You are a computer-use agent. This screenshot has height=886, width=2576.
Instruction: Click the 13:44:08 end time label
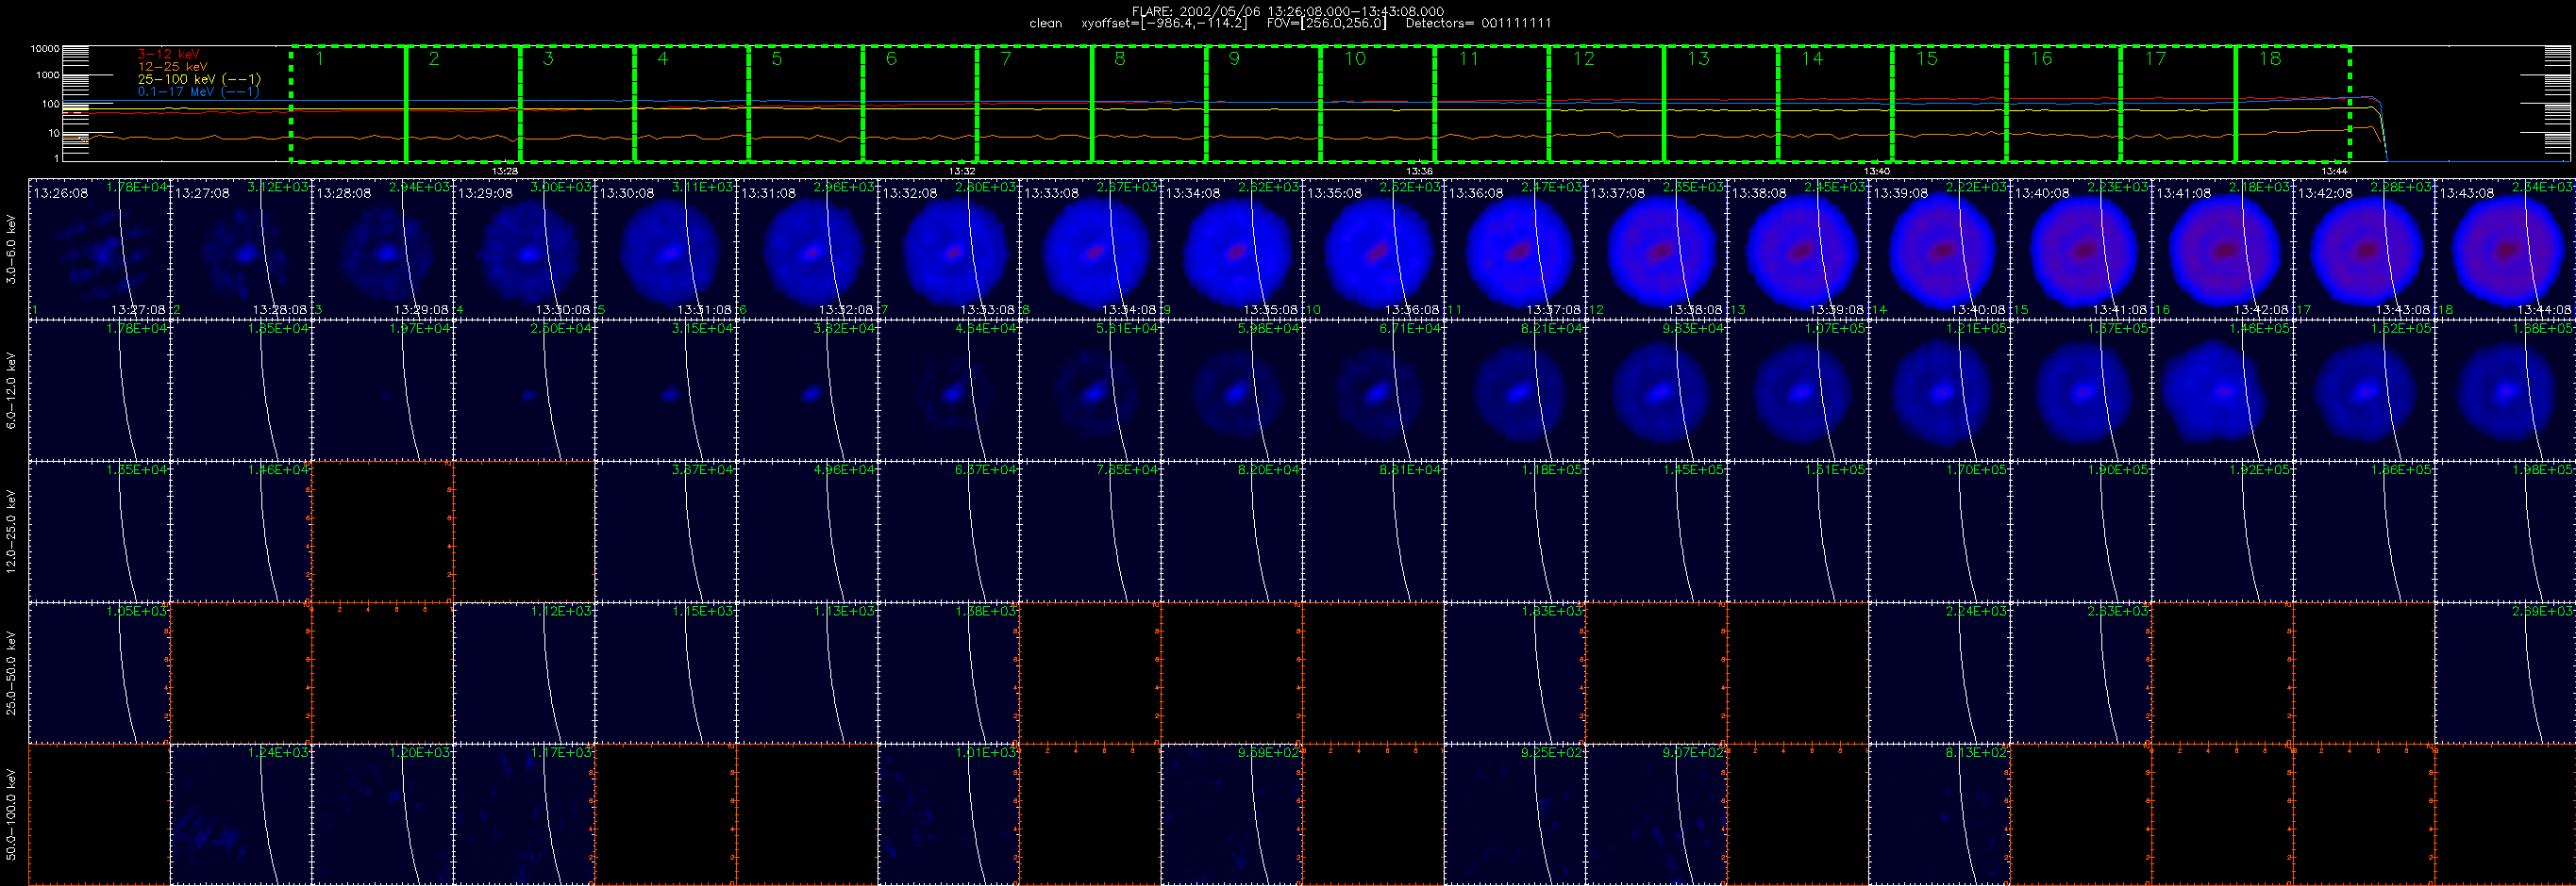pos(2543,310)
